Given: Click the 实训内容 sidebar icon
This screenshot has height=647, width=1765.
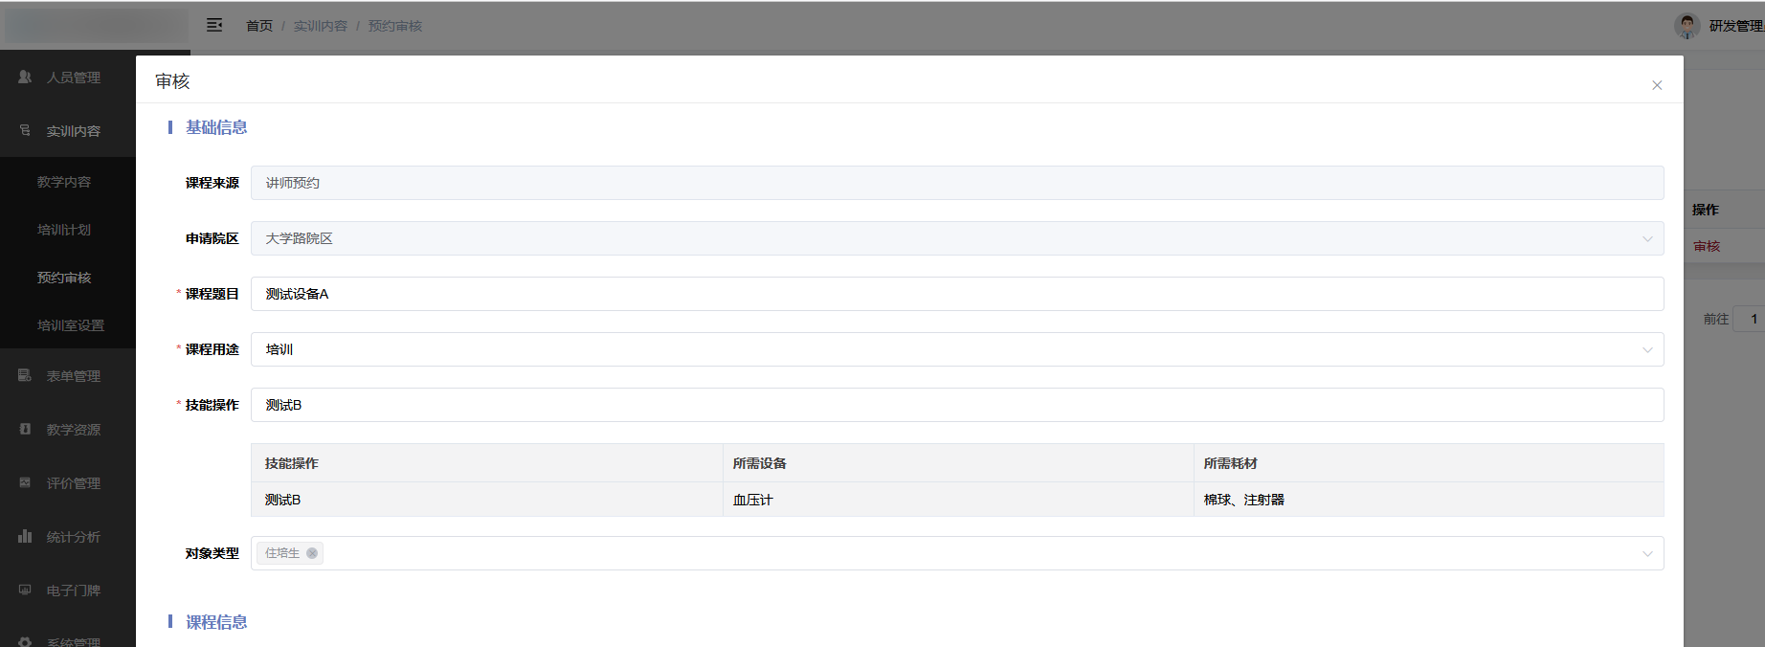Looking at the screenshot, I should point(25,130).
